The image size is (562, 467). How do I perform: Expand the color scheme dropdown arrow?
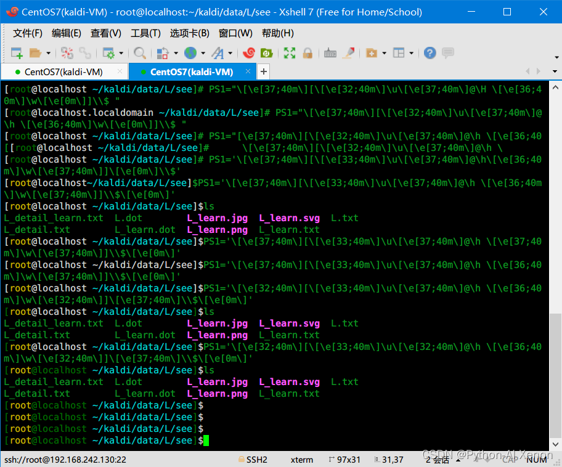pos(176,54)
